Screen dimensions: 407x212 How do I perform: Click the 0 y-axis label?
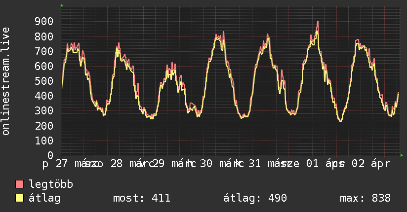[50, 155]
